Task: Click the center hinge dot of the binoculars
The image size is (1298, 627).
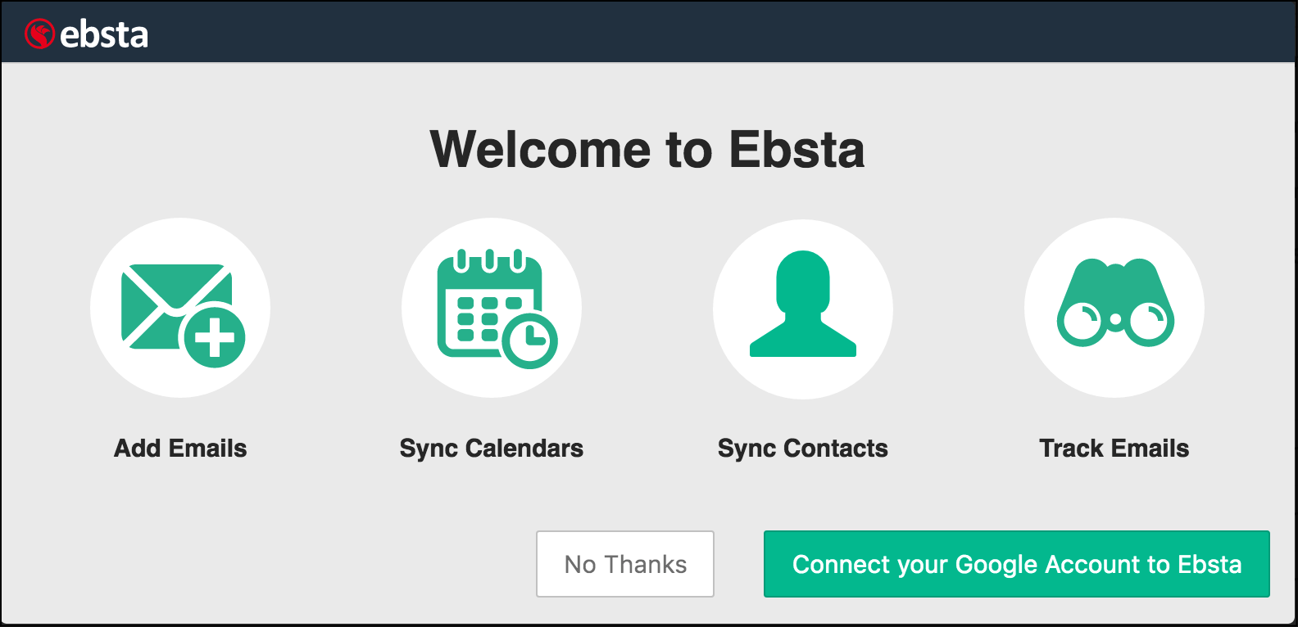Action: (1115, 318)
